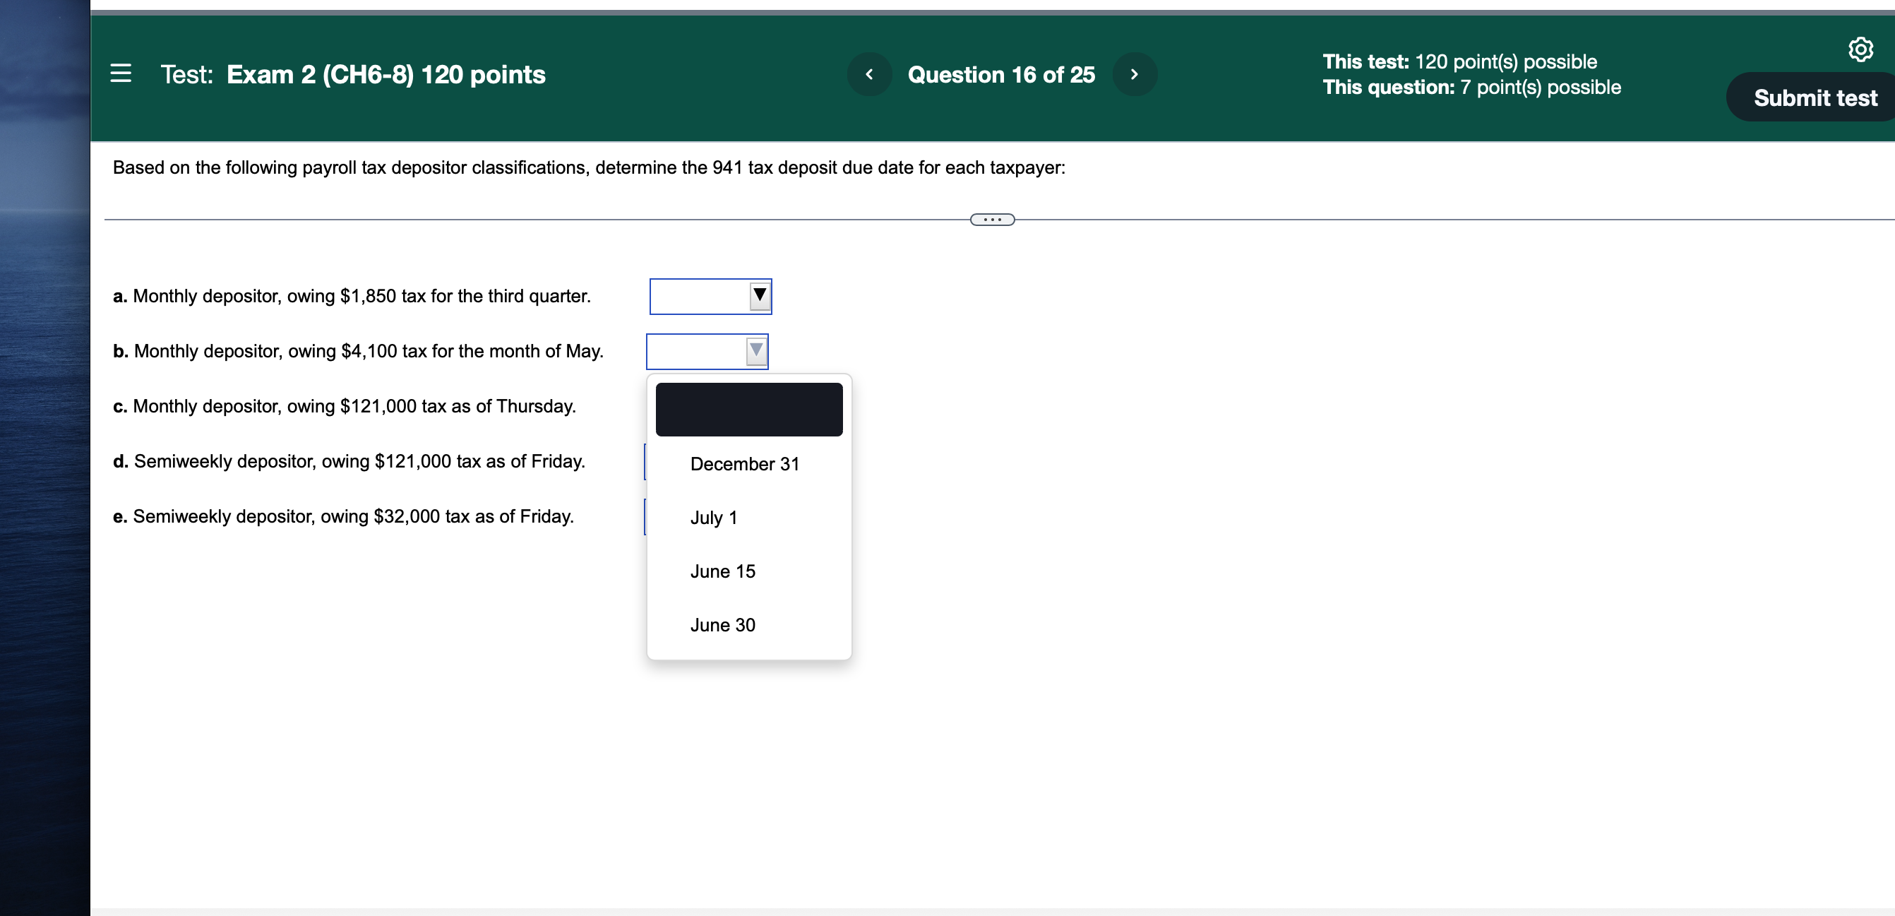Go to the previous question using left arrow

point(871,73)
